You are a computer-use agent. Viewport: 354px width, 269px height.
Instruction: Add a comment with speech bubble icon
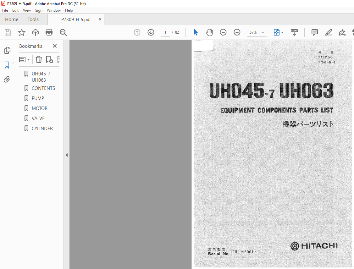(x=314, y=32)
